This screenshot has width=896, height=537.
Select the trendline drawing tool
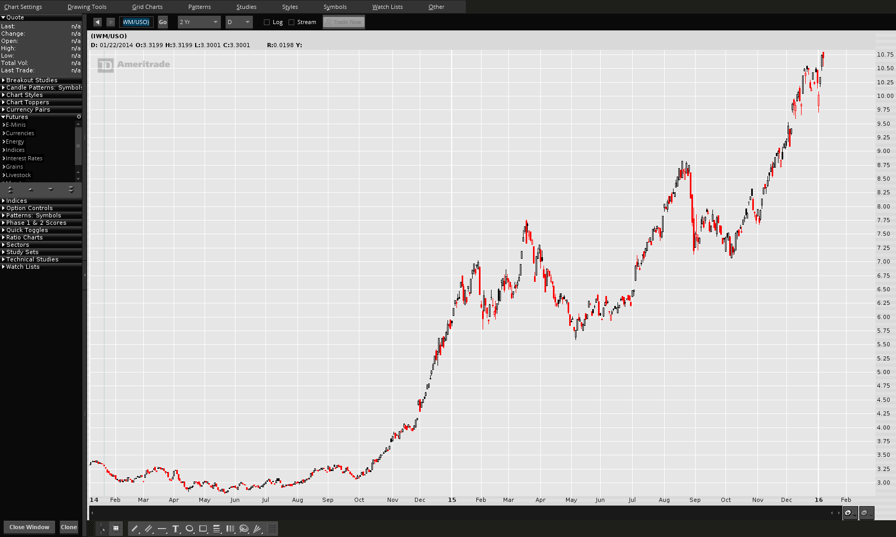point(134,529)
